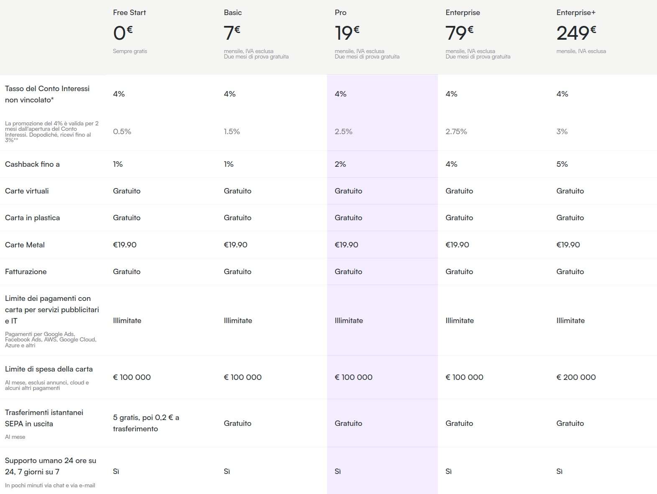Image resolution: width=657 pixels, height=494 pixels.
Task: Click Trasferimenti istantanei SEPA in uscita label
Action: click(x=44, y=418)
